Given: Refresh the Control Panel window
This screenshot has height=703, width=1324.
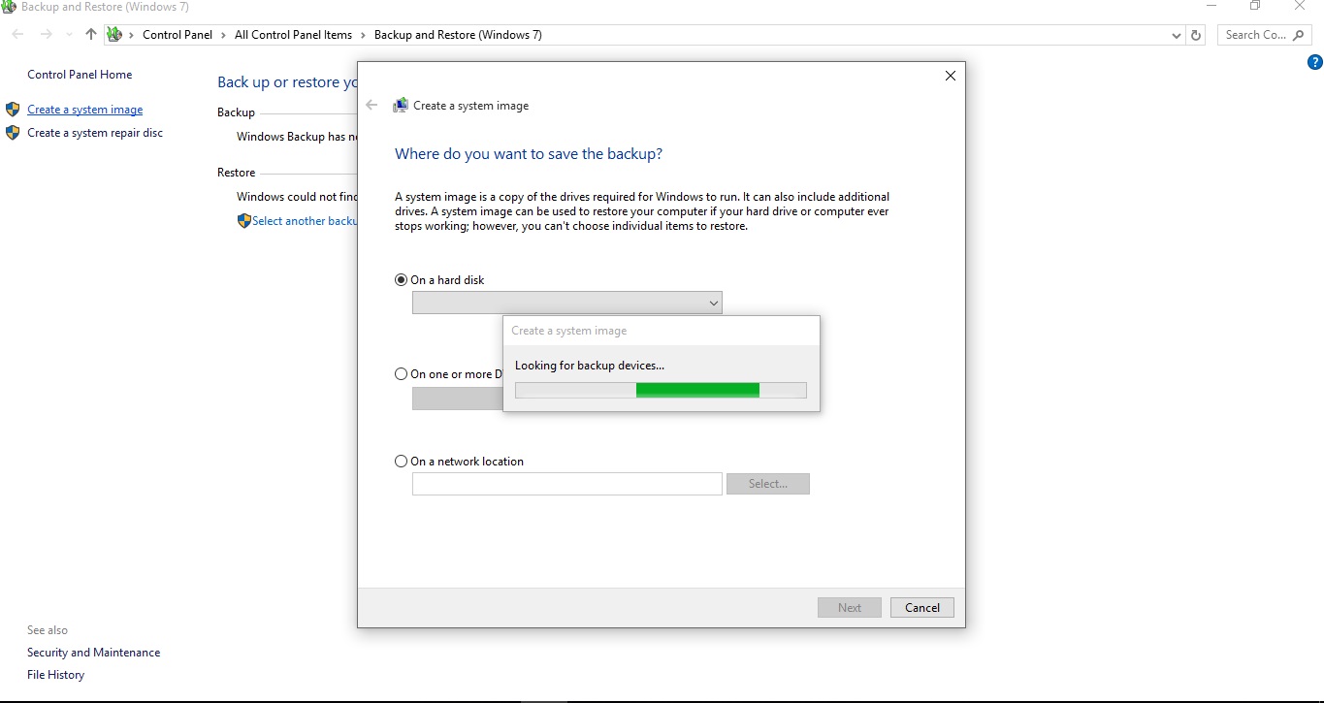Looking at the screenshot, I should pyautogui.click(x=1196, y=35).
